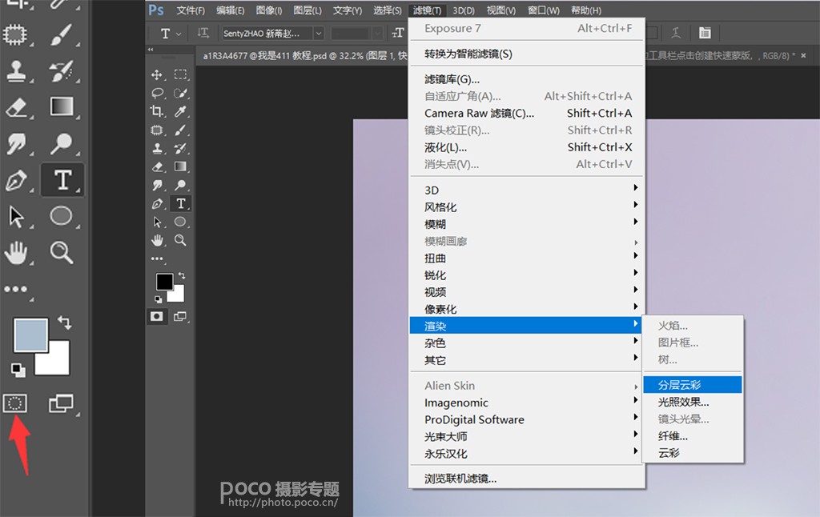The image size is (820, 517).
Task: Expand the 风格化 submenu
Action: click(525, 207)
